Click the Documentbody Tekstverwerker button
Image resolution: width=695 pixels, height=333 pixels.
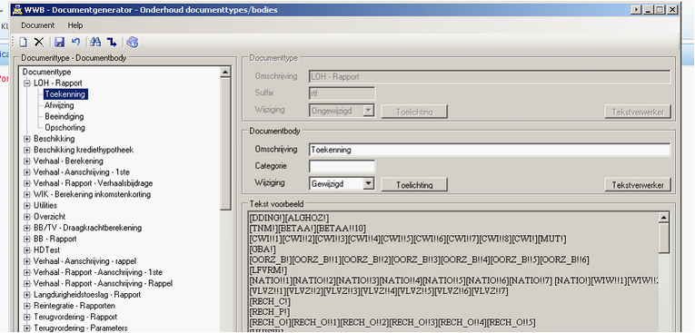coord(638,185)
